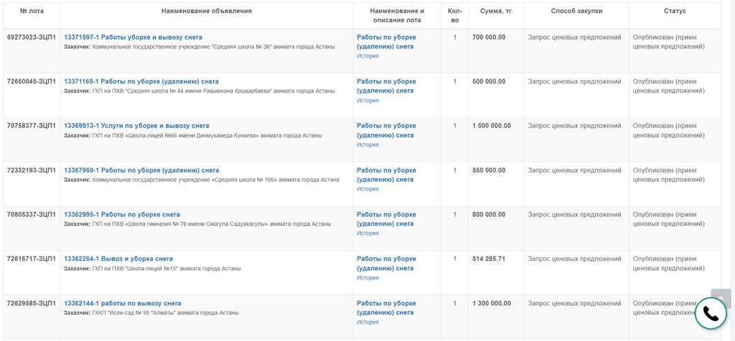
Task: Open lot description for lot 69273023-ЗЦП1
Action: [387, 41]
